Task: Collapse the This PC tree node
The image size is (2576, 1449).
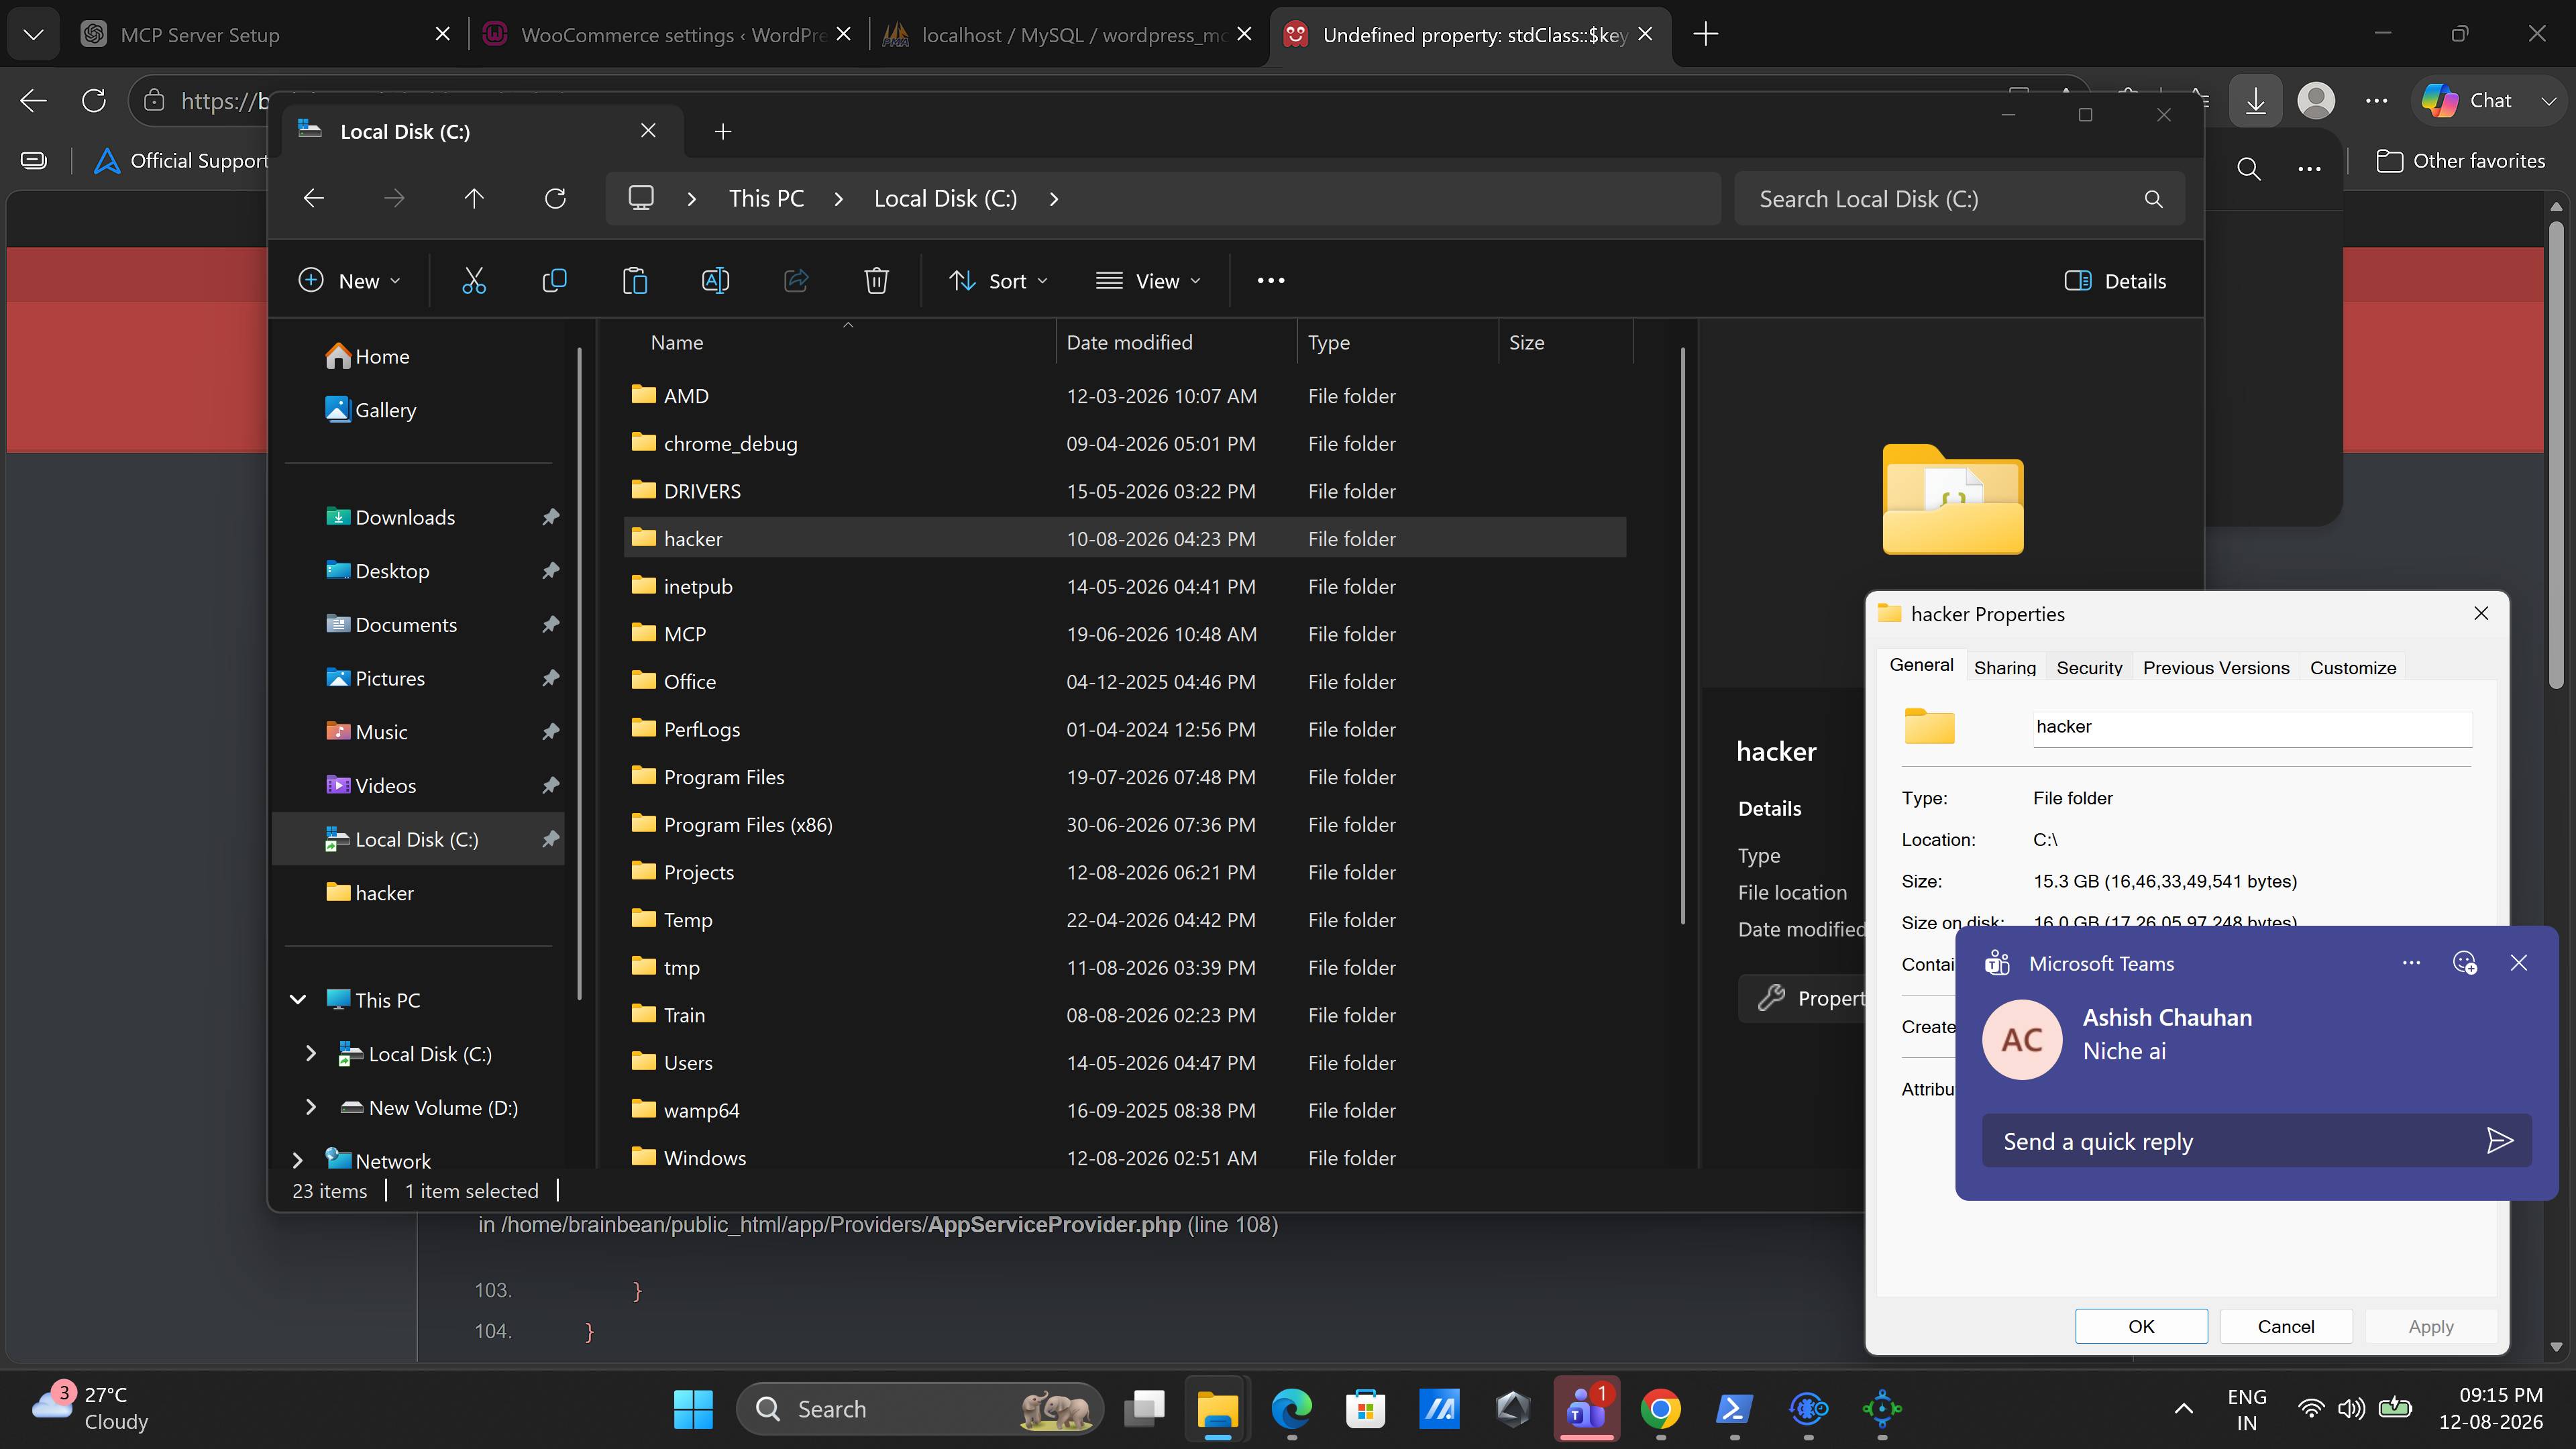Action: point(298,1000)
